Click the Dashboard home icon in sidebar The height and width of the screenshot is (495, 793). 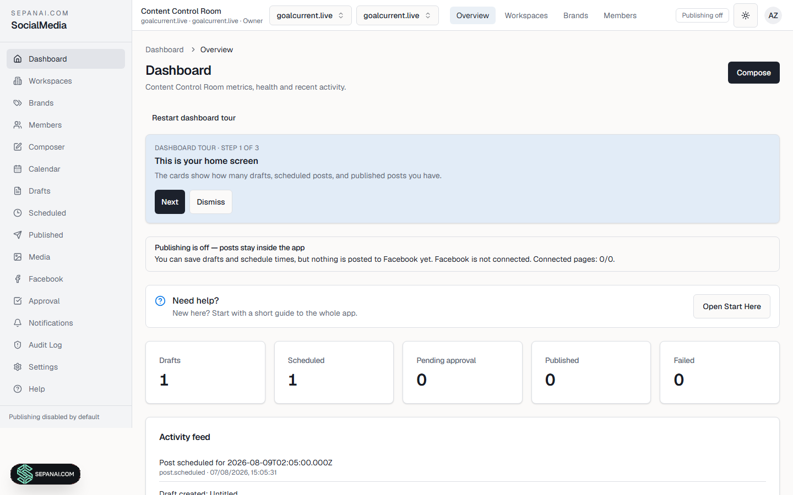pos(18,59)
